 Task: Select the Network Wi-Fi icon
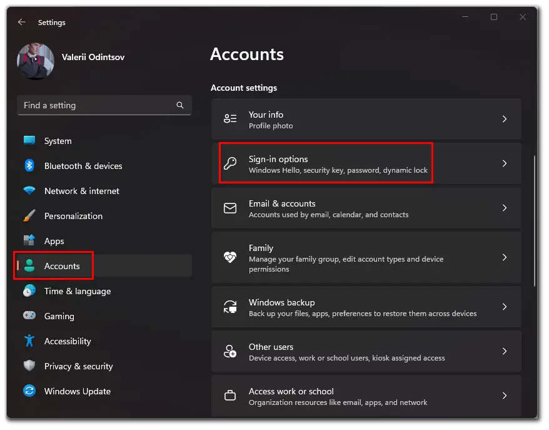pos(29,190)
